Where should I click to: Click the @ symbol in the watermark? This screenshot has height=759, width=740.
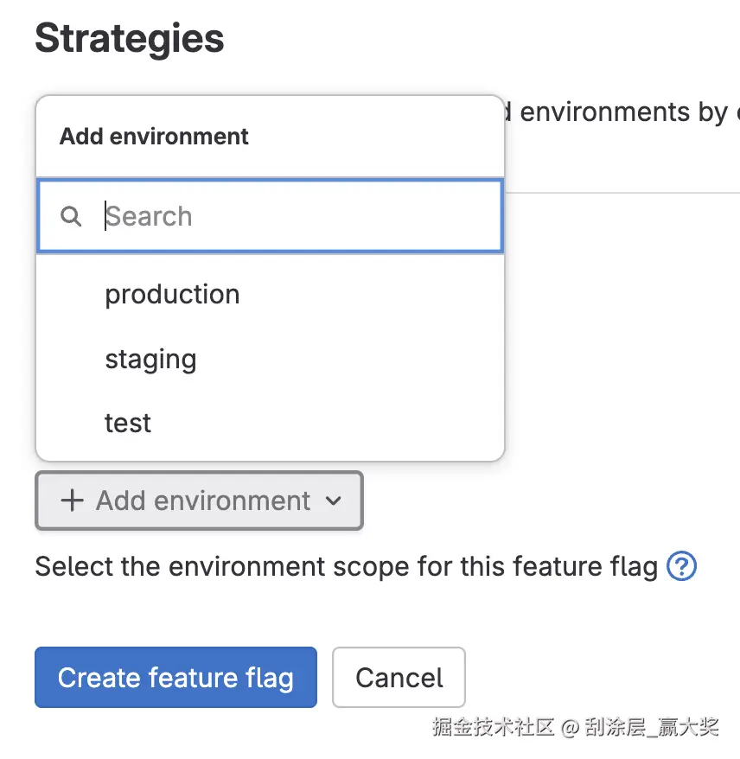569,727
